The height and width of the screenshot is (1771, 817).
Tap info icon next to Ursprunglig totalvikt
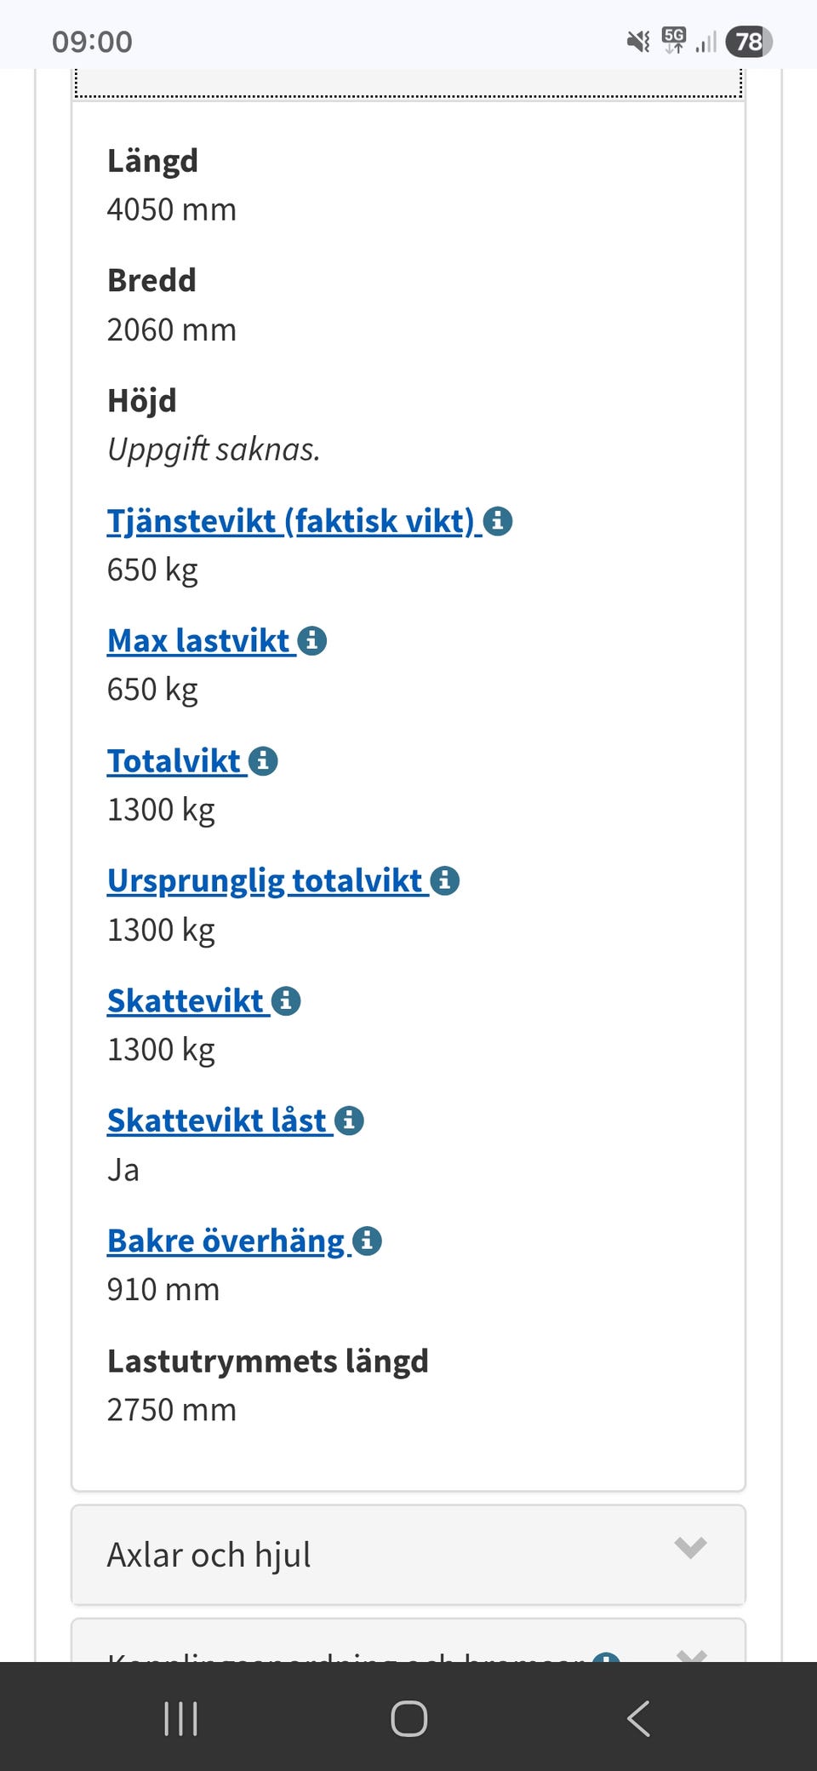[444, 880]
